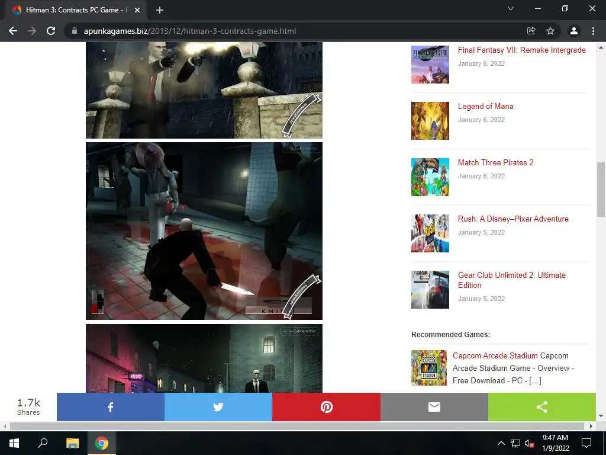Share on Pinterest button

(x=327, y=406)
